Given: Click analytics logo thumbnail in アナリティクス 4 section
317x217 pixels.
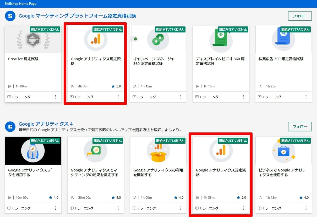Looking at the screenshot, I should pos(221,151).
